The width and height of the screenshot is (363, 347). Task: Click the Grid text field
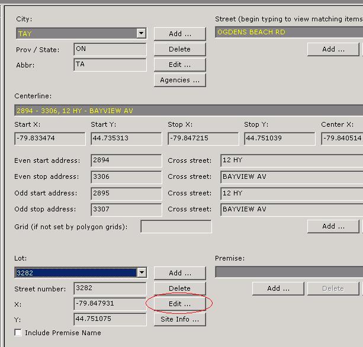(176, 227)
